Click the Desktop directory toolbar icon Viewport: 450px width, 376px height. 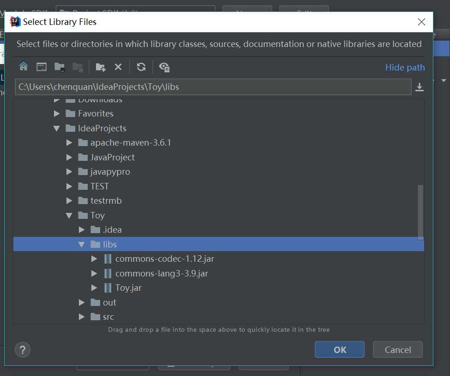click(42, 67)
